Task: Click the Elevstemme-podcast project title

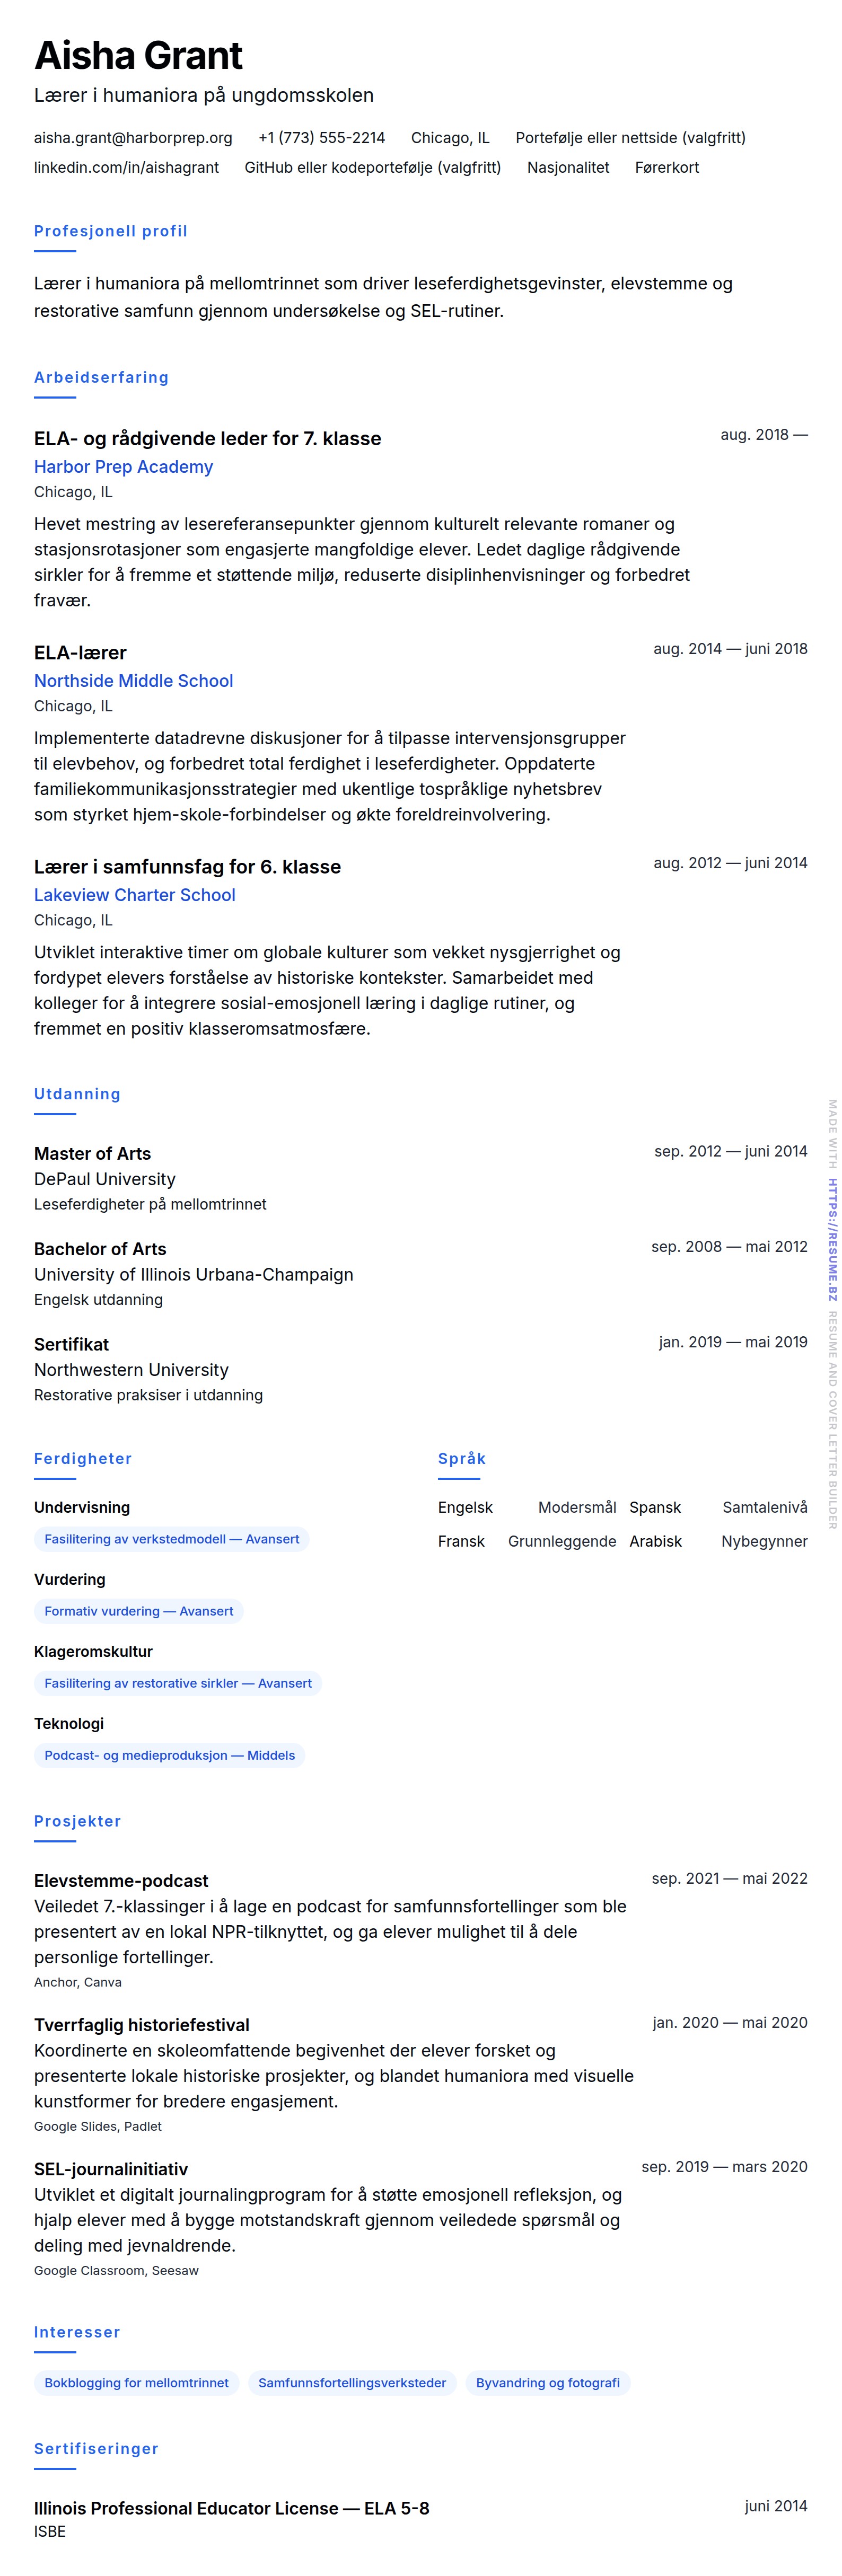Action: (121, 1881)
